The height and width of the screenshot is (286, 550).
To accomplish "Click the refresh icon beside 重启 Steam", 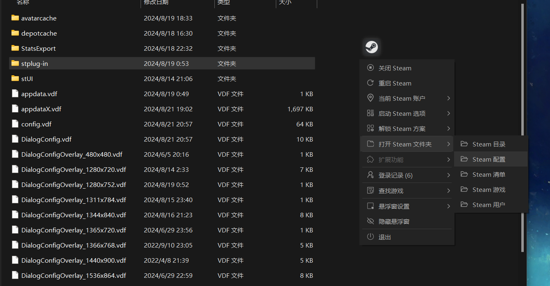I will (370, 83).
